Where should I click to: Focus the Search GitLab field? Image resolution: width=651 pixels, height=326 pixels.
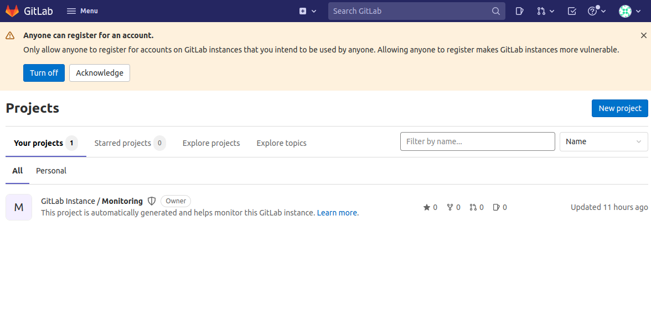point(416,11)
